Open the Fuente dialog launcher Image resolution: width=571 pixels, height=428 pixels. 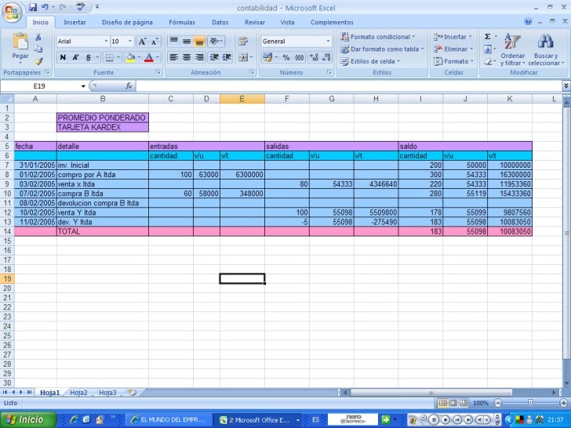point(158,72)
